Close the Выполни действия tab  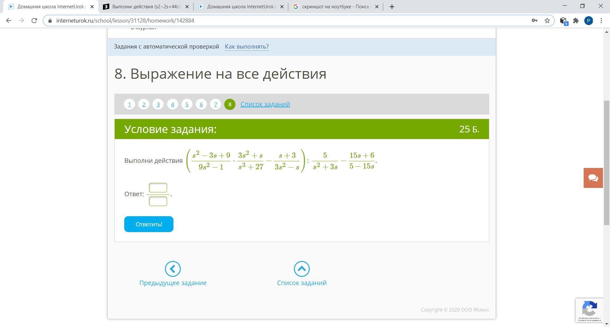pos(187,7)
